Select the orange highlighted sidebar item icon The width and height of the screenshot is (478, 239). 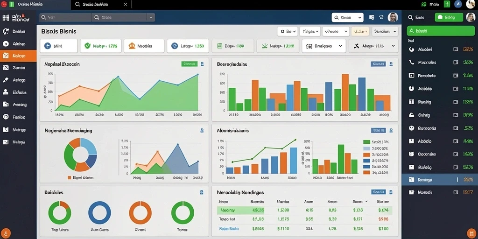point(6,56)
